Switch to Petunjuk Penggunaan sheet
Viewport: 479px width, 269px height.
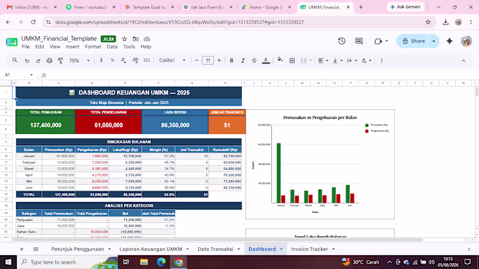click(x=78, y=249)
